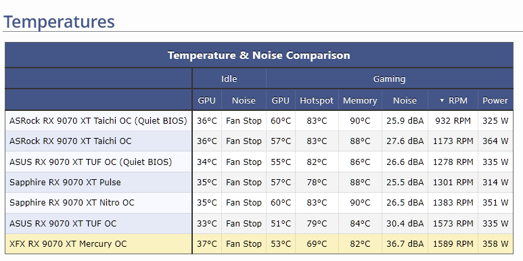Click the Temperature & Noise Comparison title
The height and width of the screenshot is (261, 523).
click(x=259, y=55)
